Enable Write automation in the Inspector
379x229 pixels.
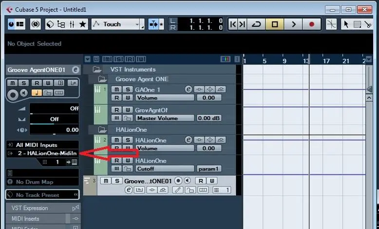[48, 83]
